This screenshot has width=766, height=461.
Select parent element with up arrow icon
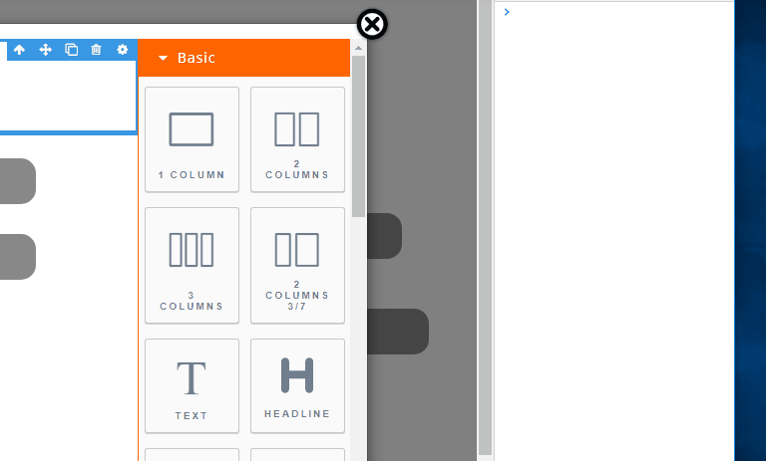(19, 50)
